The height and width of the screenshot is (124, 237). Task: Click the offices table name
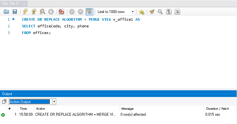point(41,33)
